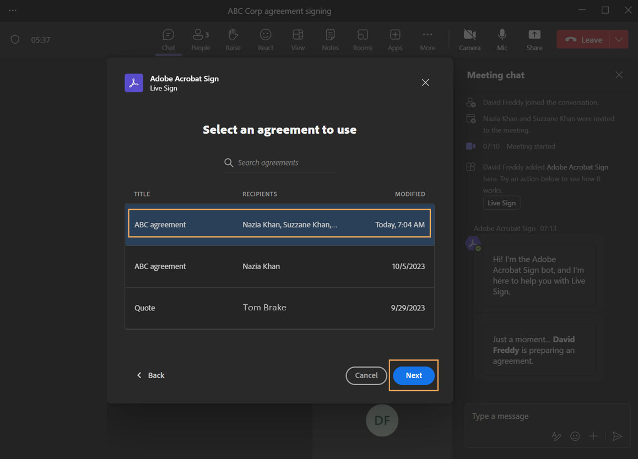638x459 pixels.
Task: Open the People list showing 3 participants
Action: point(201,40)
